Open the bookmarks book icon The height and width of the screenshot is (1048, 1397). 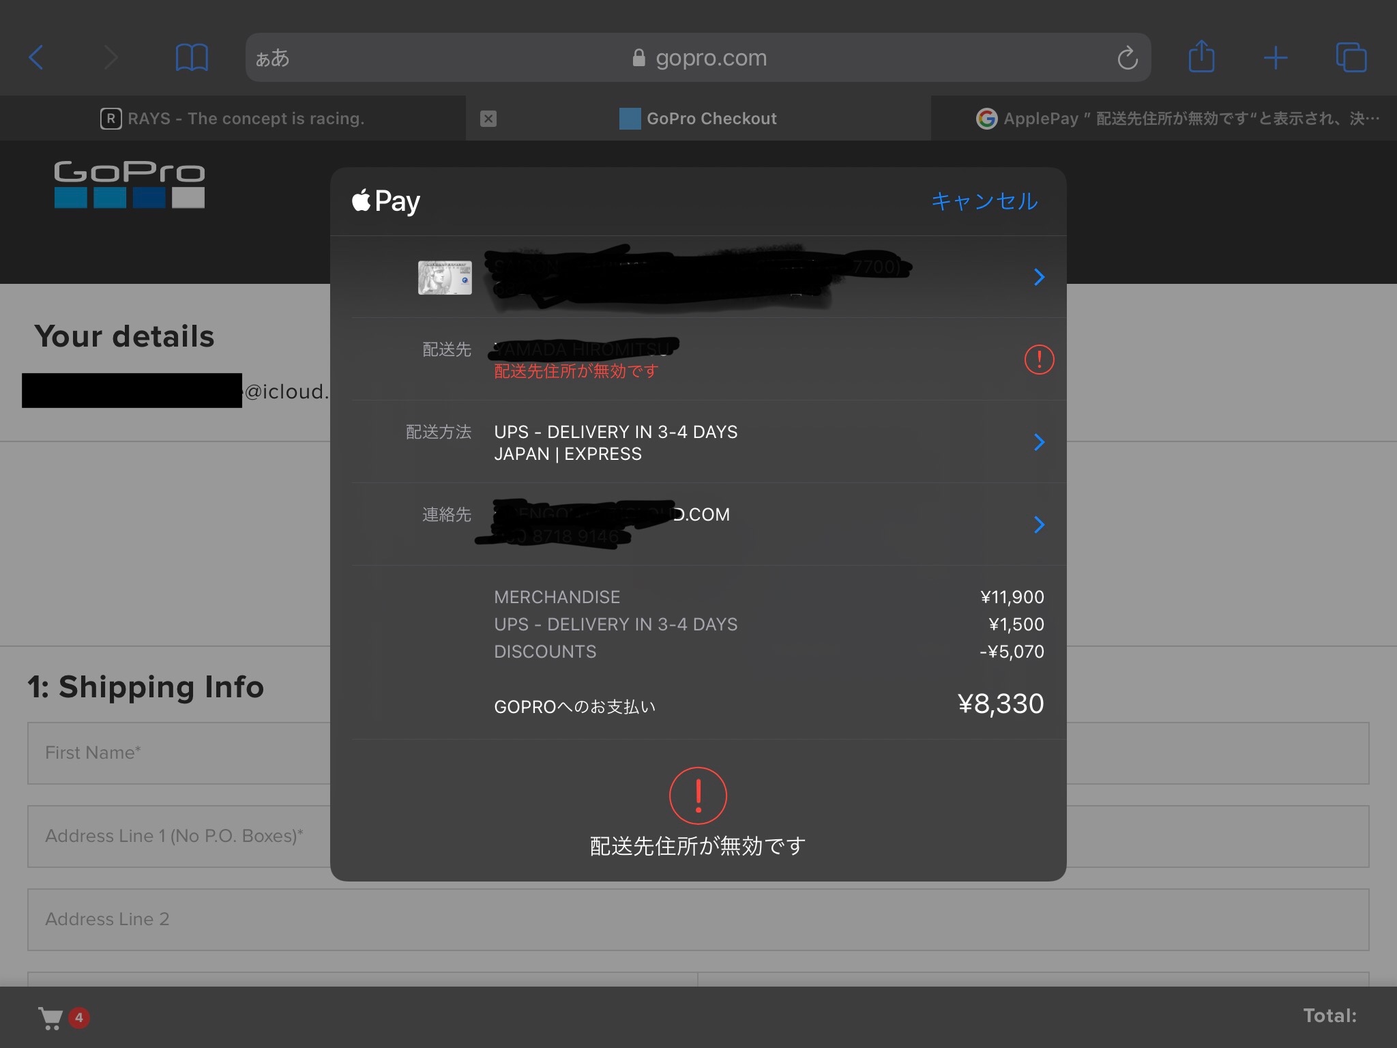click(192, 57)
